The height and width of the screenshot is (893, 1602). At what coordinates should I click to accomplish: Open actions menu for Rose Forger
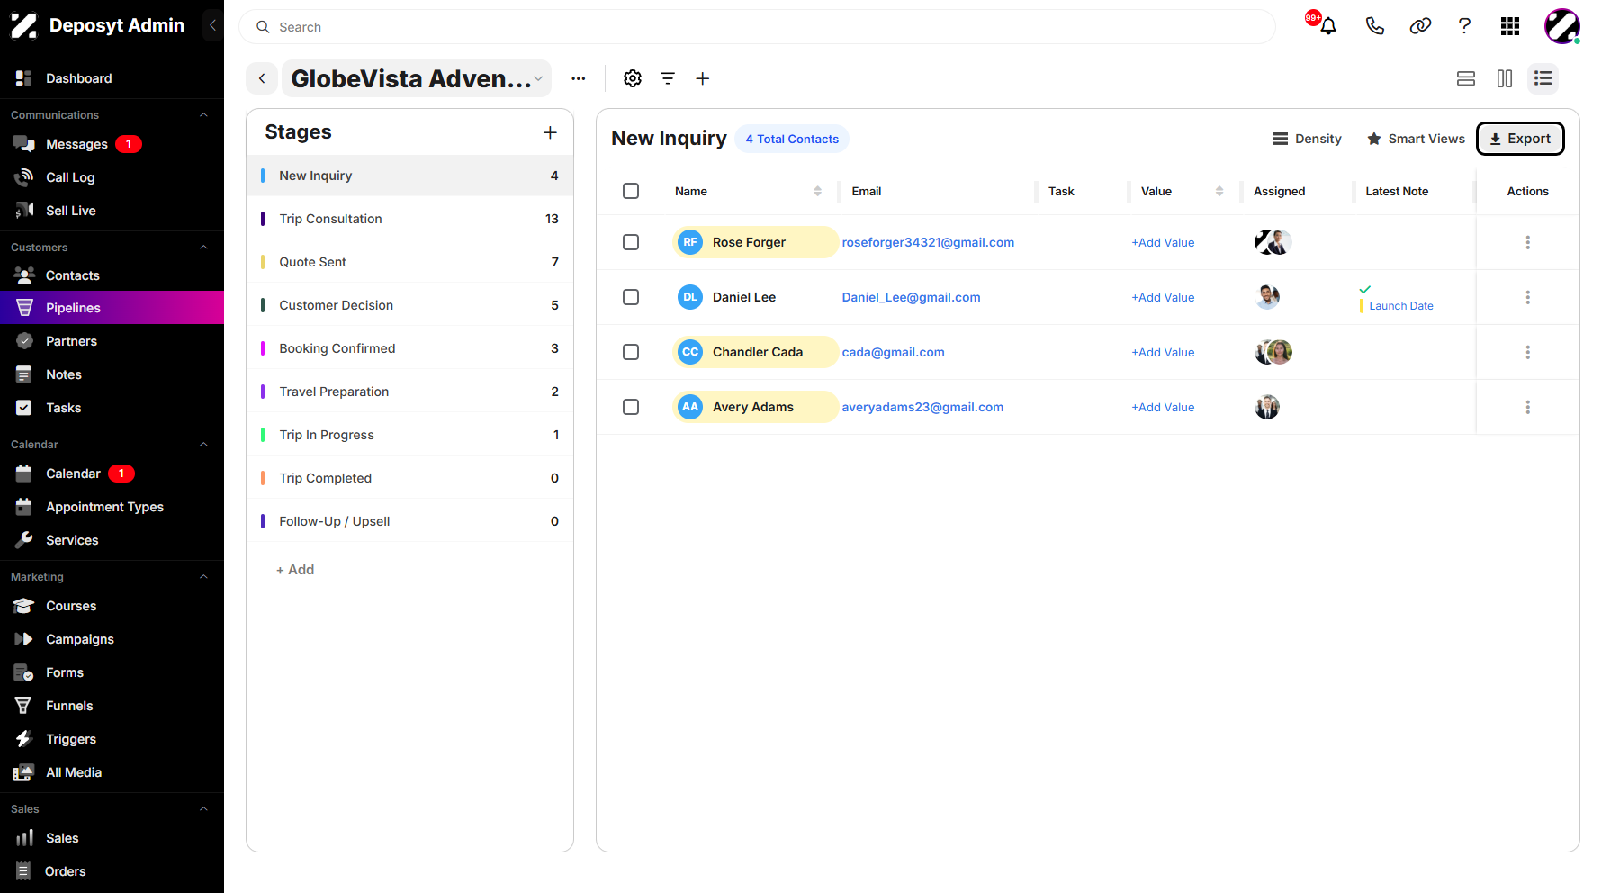pyautogui.click(x=1527, y=242)
